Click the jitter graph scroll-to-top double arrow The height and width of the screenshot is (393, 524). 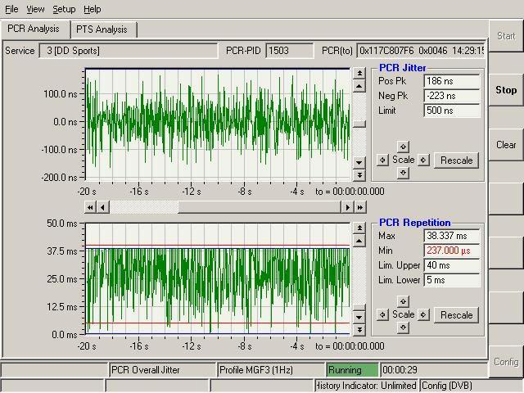pyautogui.click(x=359, y=74)
